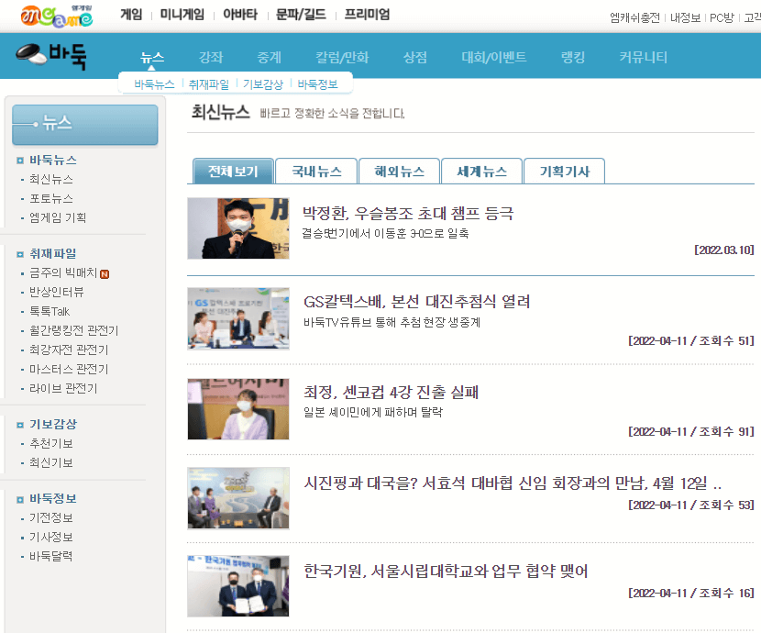Click the 뉴스 header banner in sidebar
Image resolution: width=761 pixels, height=633 pixels.
pyautogui.click(x=84, y=125)
